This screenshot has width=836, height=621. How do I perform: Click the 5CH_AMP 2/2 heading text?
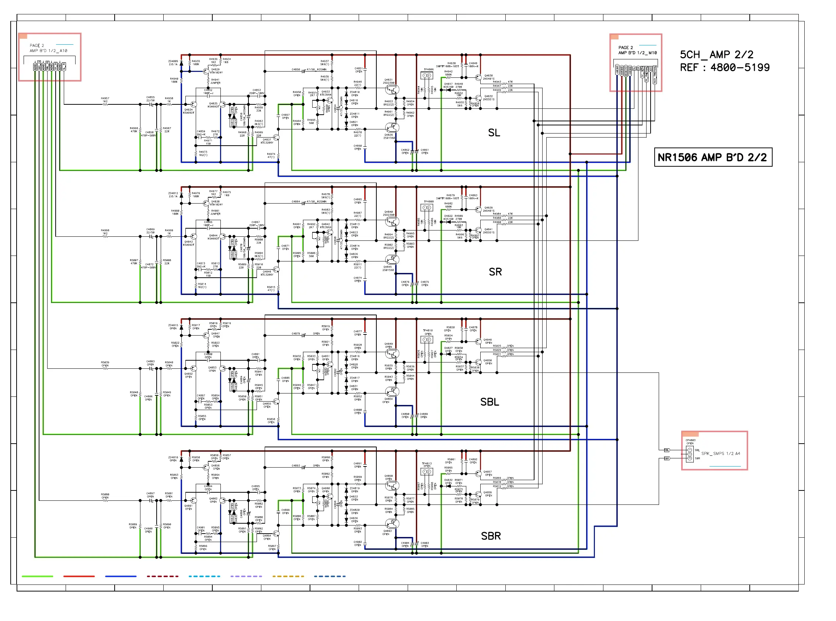coord(716,55)
